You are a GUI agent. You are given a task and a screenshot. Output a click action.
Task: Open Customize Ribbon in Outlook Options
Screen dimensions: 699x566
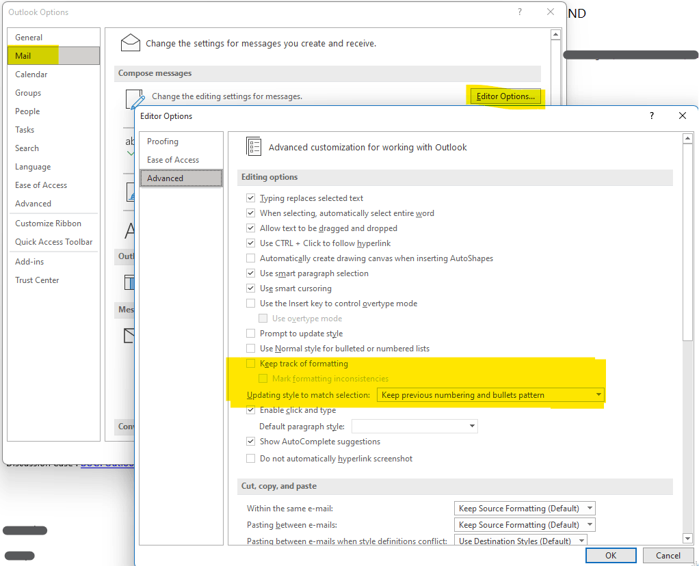[x=53, y=224]
